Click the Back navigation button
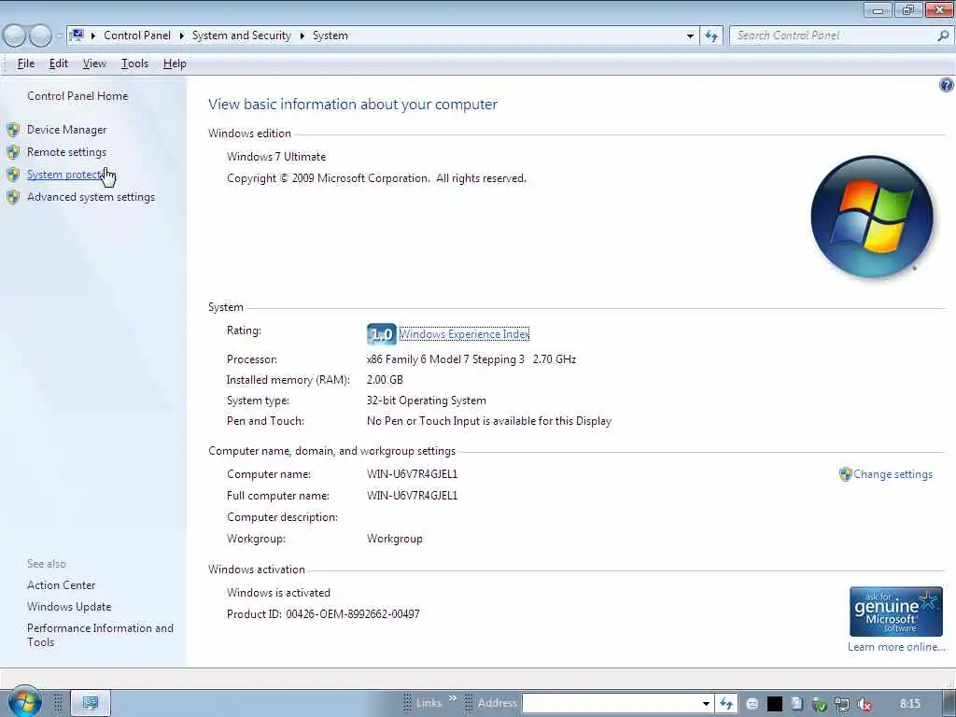The height and width of the screenshot is (717, 956). 14,36
